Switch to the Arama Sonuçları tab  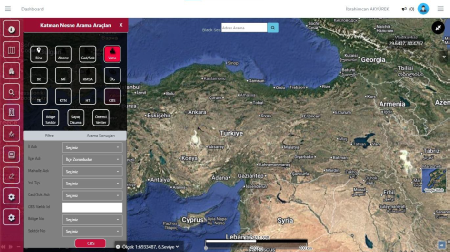[x=100, y=136]
